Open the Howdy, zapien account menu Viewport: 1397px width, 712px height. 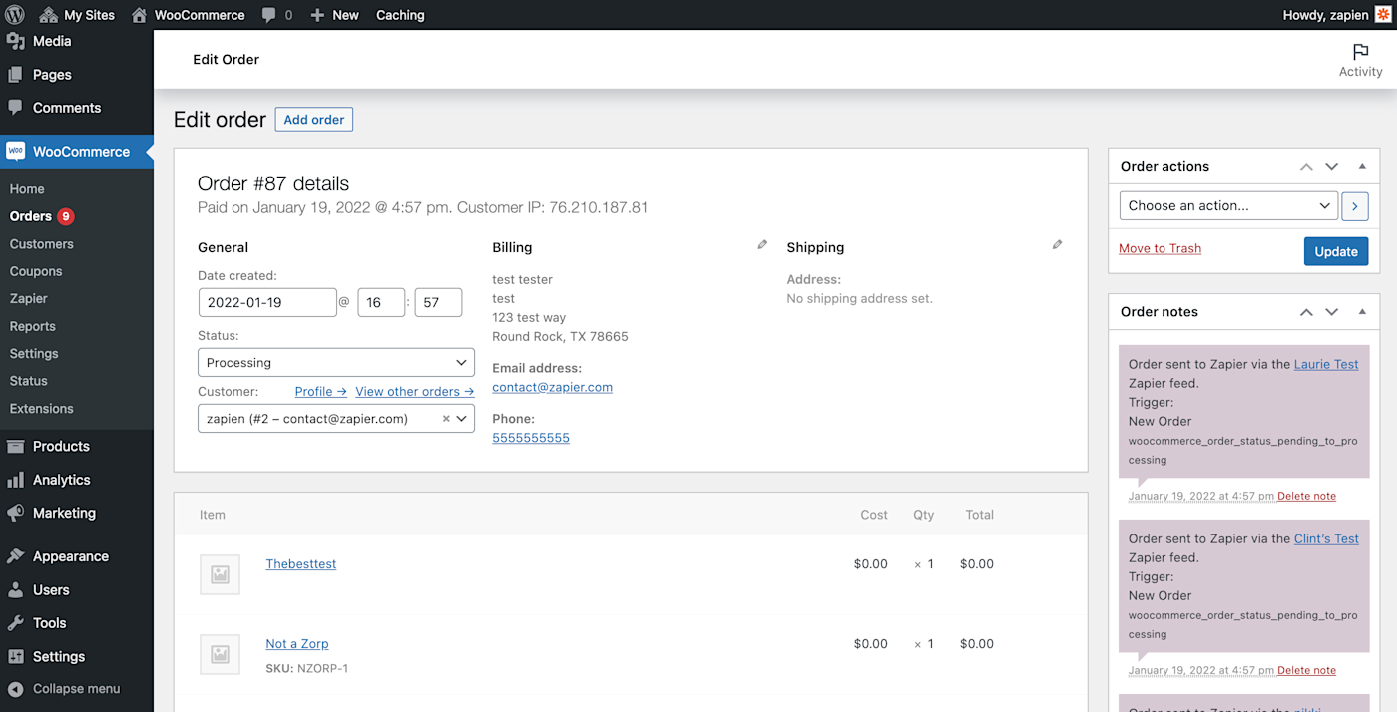(1325, 15)
